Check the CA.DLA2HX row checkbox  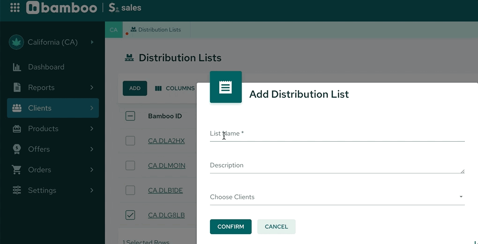pos(130,141)
